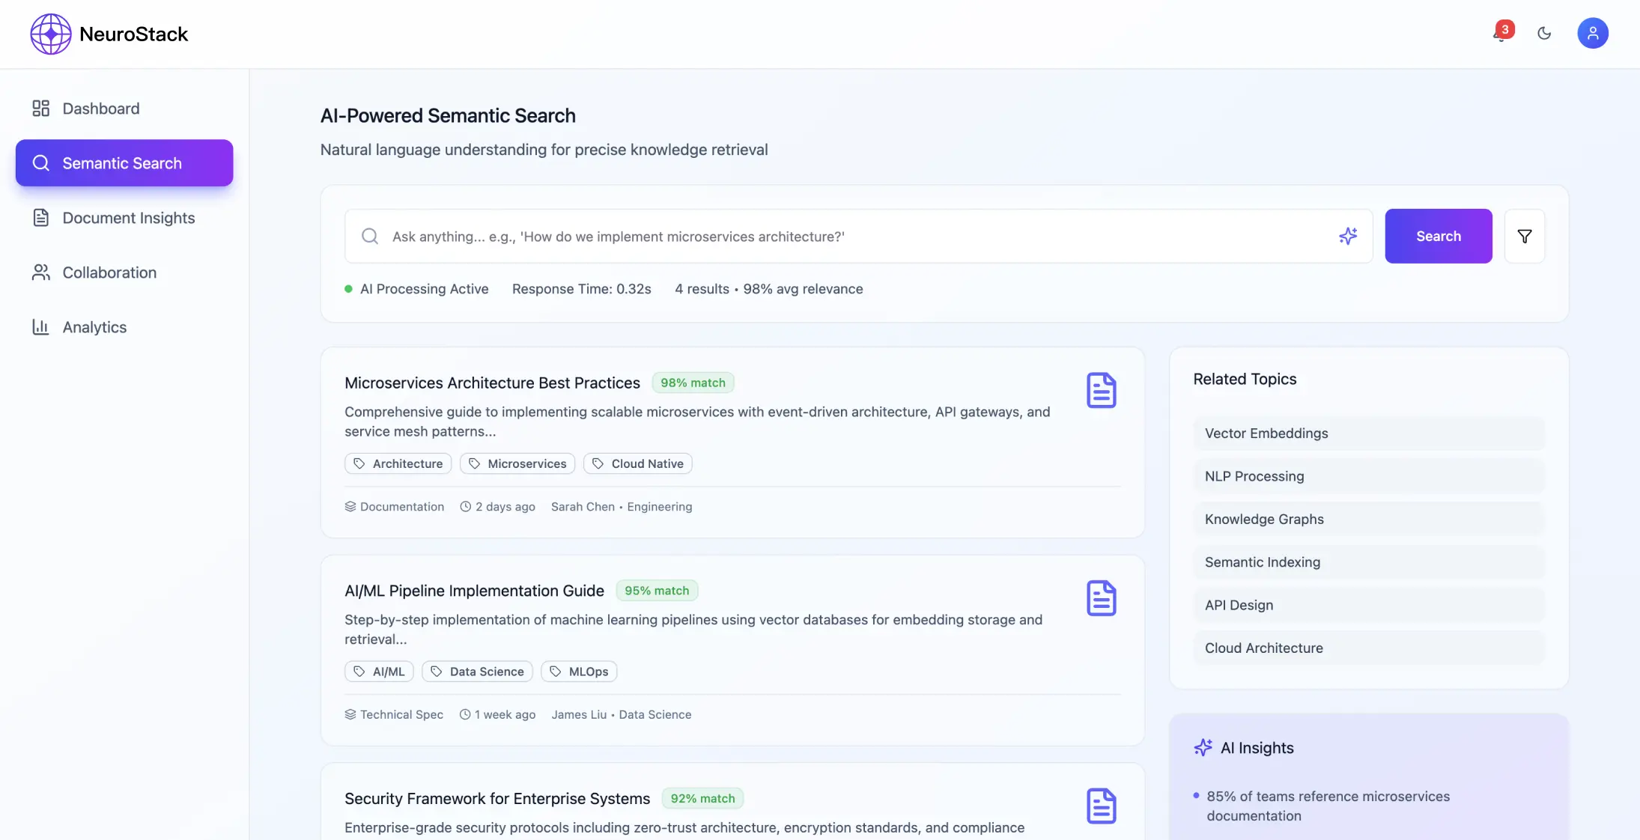
Task: Click the NeuroStack logo icon
Action: pos(49,34)
